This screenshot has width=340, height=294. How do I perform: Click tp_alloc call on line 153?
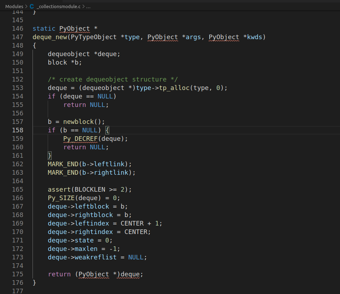point(174,88)
